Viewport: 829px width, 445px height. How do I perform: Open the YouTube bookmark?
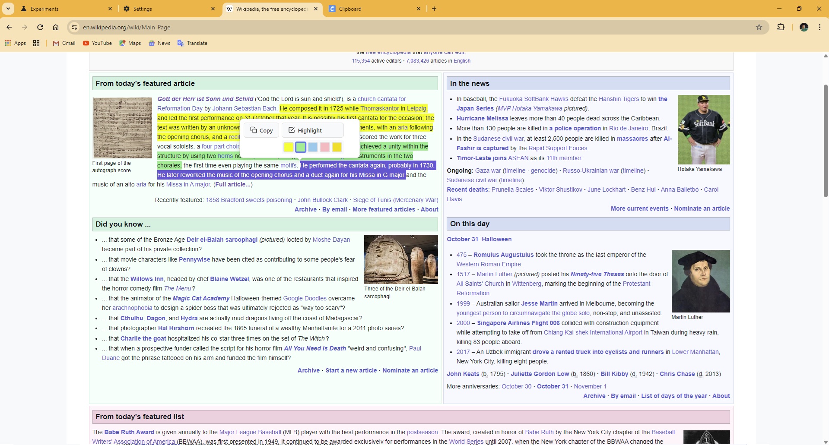coord(97,43)
